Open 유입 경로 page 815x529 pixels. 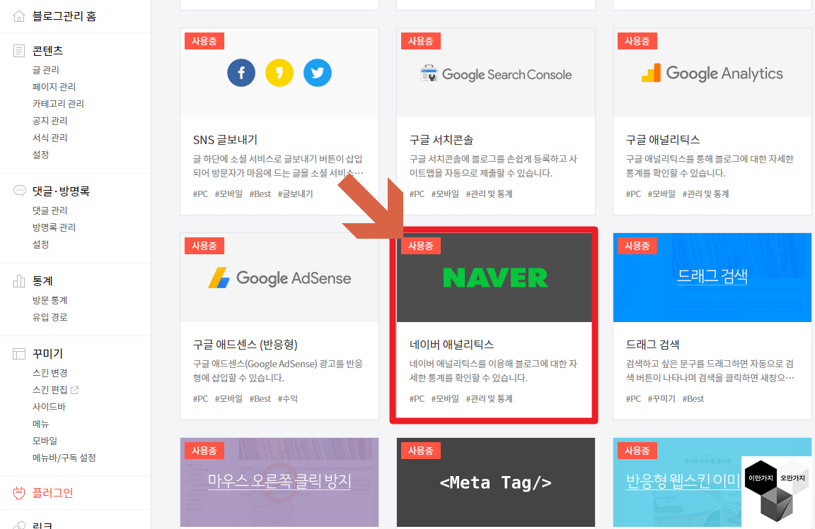[x=50, y=317]
